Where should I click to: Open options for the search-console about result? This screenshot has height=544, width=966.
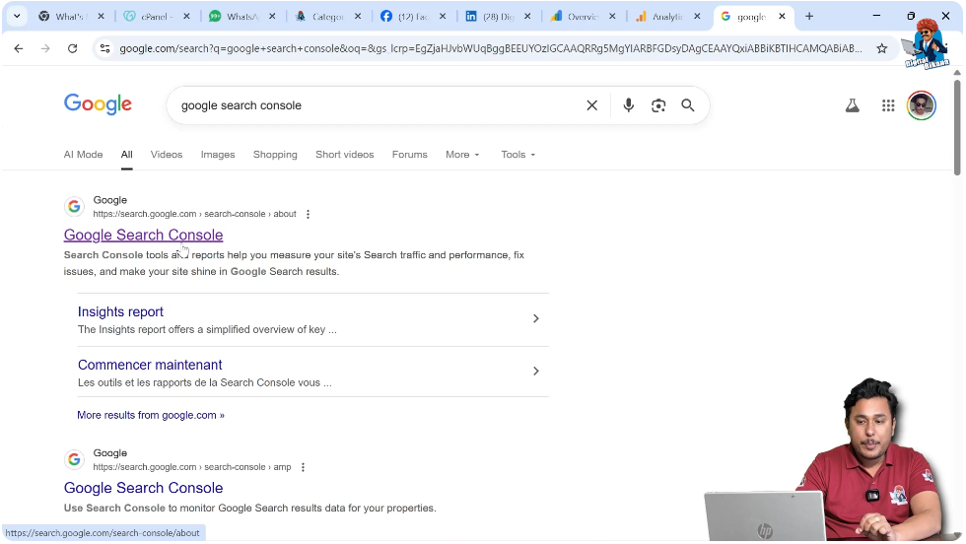click(308, 215)
